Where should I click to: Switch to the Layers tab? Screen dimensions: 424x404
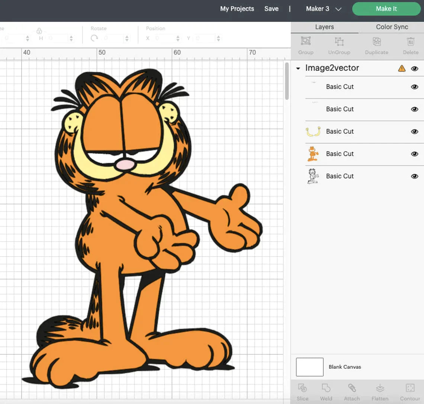[324, 27]
